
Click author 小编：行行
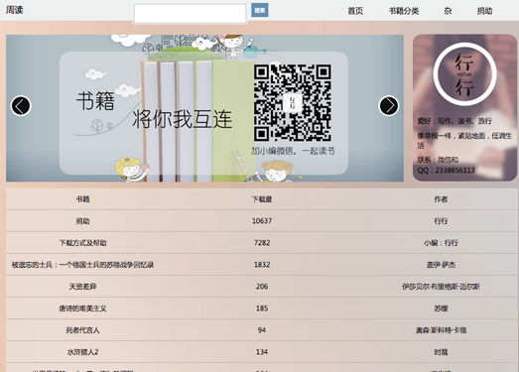coord(441,243)
